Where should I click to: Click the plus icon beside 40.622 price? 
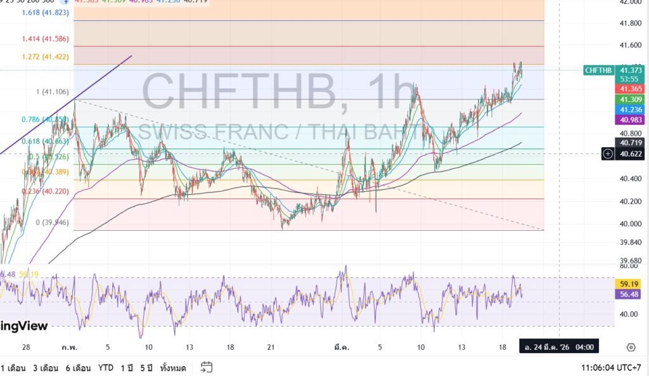(x=608, y=153)
